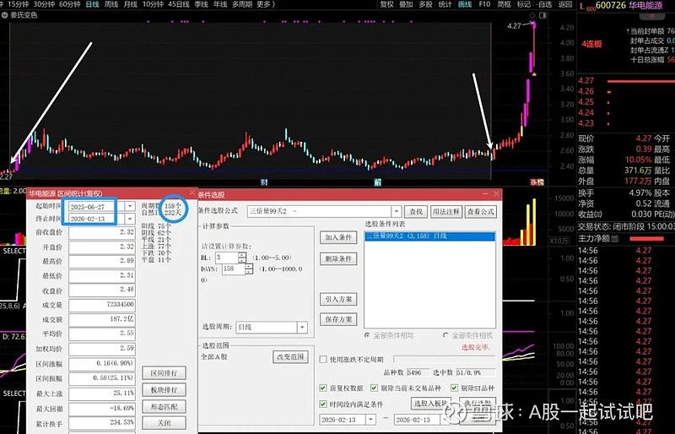Screen dimensions: 675x434
Task: Toggle the 剔除ST品种 checkbox
Action: (454, 388)
